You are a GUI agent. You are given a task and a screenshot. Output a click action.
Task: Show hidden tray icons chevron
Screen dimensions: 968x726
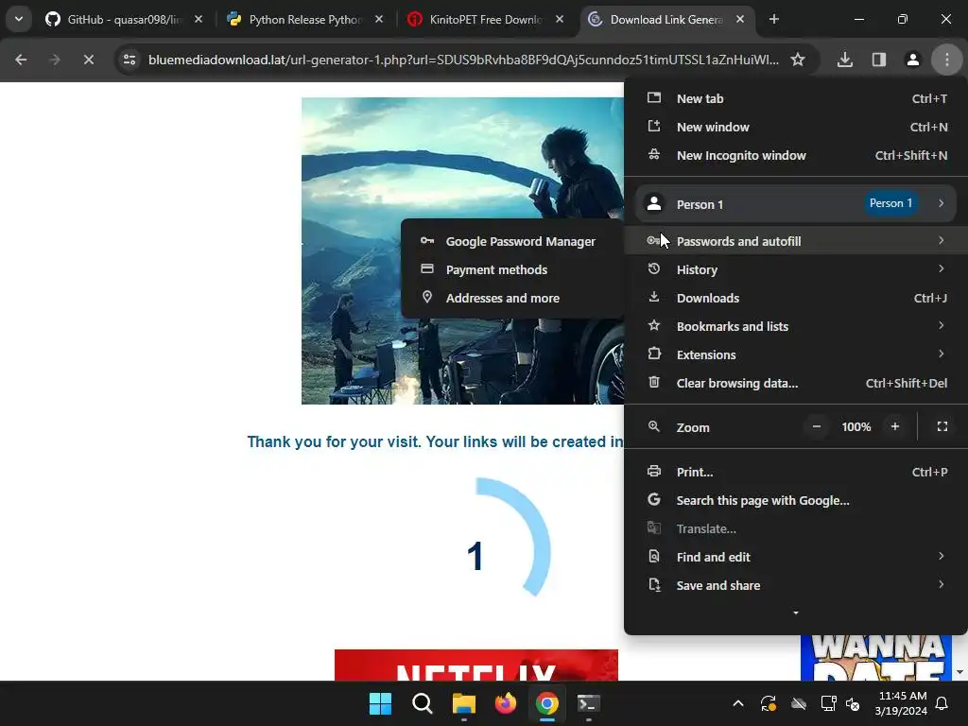click(738, 703)
